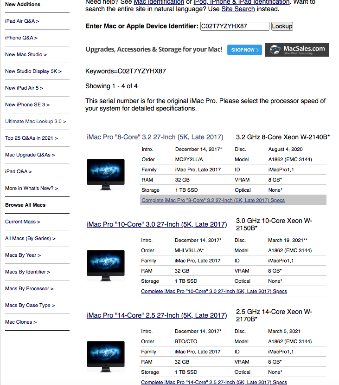Open New Studio Display 5K link
Screen dimensions: 339x385
click(x=33, y=71)
